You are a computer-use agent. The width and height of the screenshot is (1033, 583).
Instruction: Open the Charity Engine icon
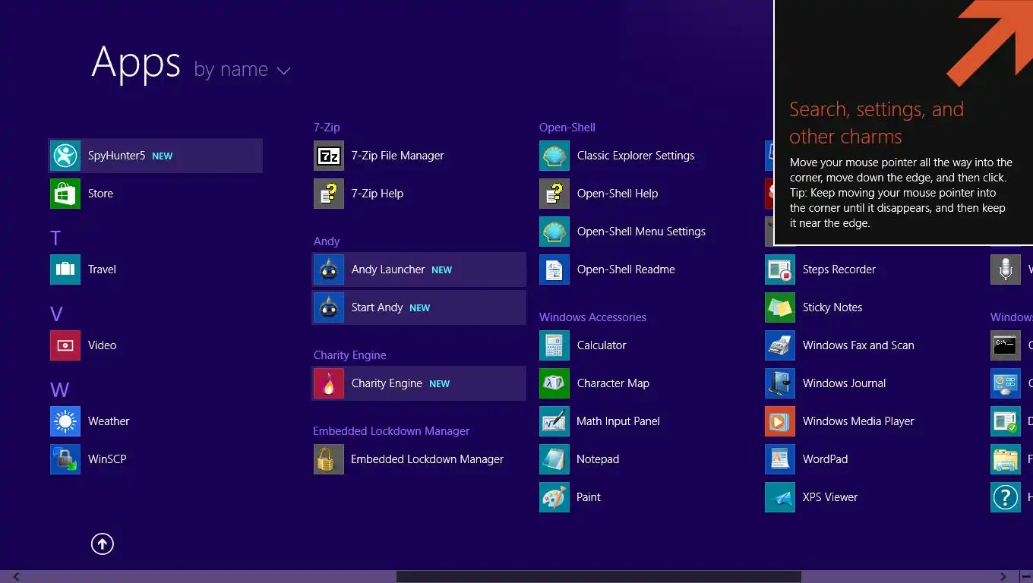(329, 383)
